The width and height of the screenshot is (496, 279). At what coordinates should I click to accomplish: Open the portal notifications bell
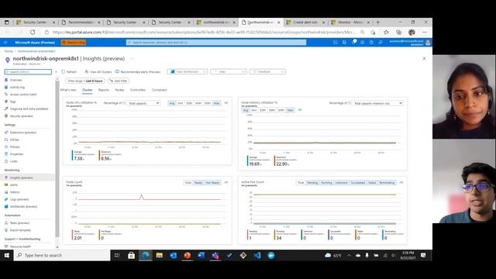(353, 43)
